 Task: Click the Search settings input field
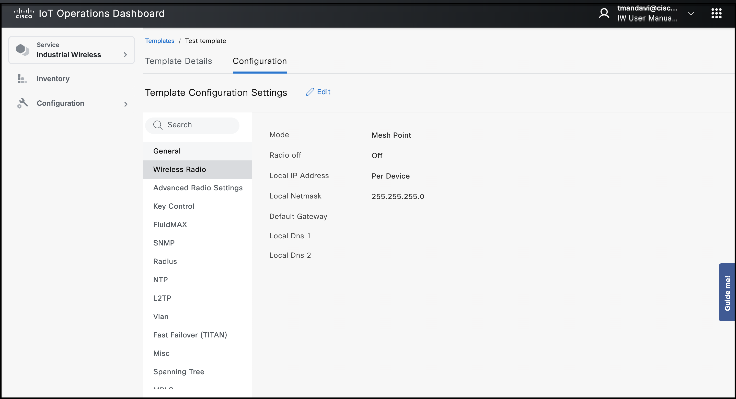(x=192, y=125)
